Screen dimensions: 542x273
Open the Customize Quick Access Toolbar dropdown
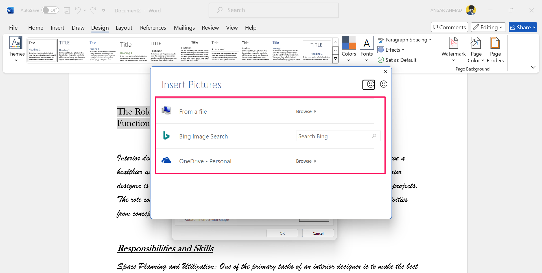pos(104,10)
